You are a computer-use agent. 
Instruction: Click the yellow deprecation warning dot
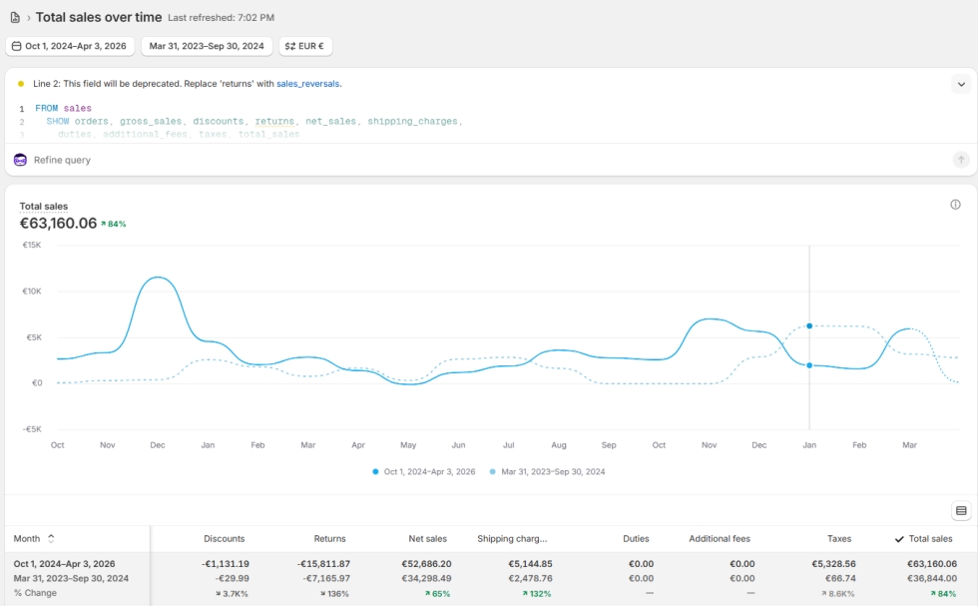pyautogui.click(x=21, y=84)
